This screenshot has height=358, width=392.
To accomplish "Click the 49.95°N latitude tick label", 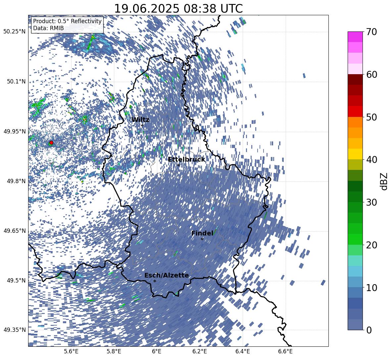I will (15, 131).
